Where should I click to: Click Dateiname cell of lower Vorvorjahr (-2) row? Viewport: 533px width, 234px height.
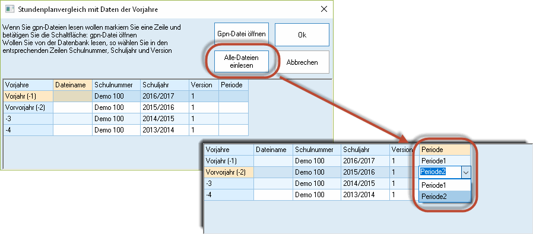tap(273, 172)
